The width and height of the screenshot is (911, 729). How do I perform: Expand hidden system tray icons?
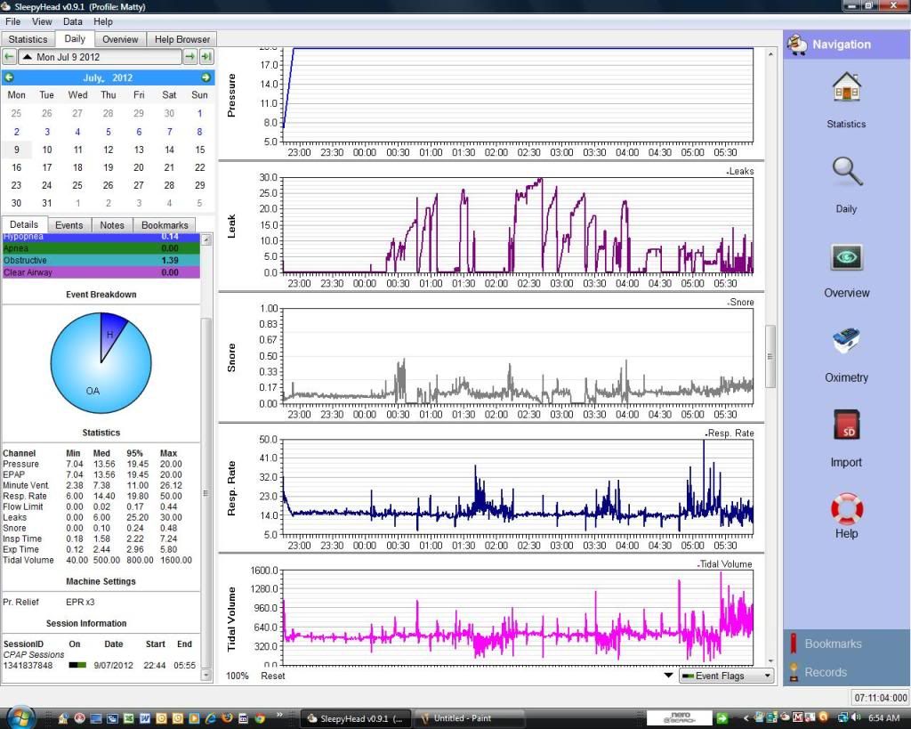(746, 718)
